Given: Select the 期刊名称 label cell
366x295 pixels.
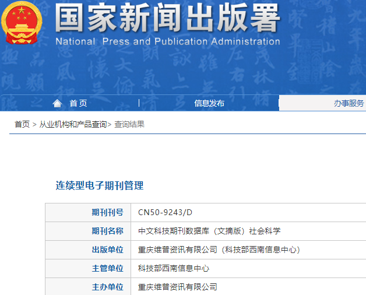Looking at the screenshot, I should coord(108,231).
